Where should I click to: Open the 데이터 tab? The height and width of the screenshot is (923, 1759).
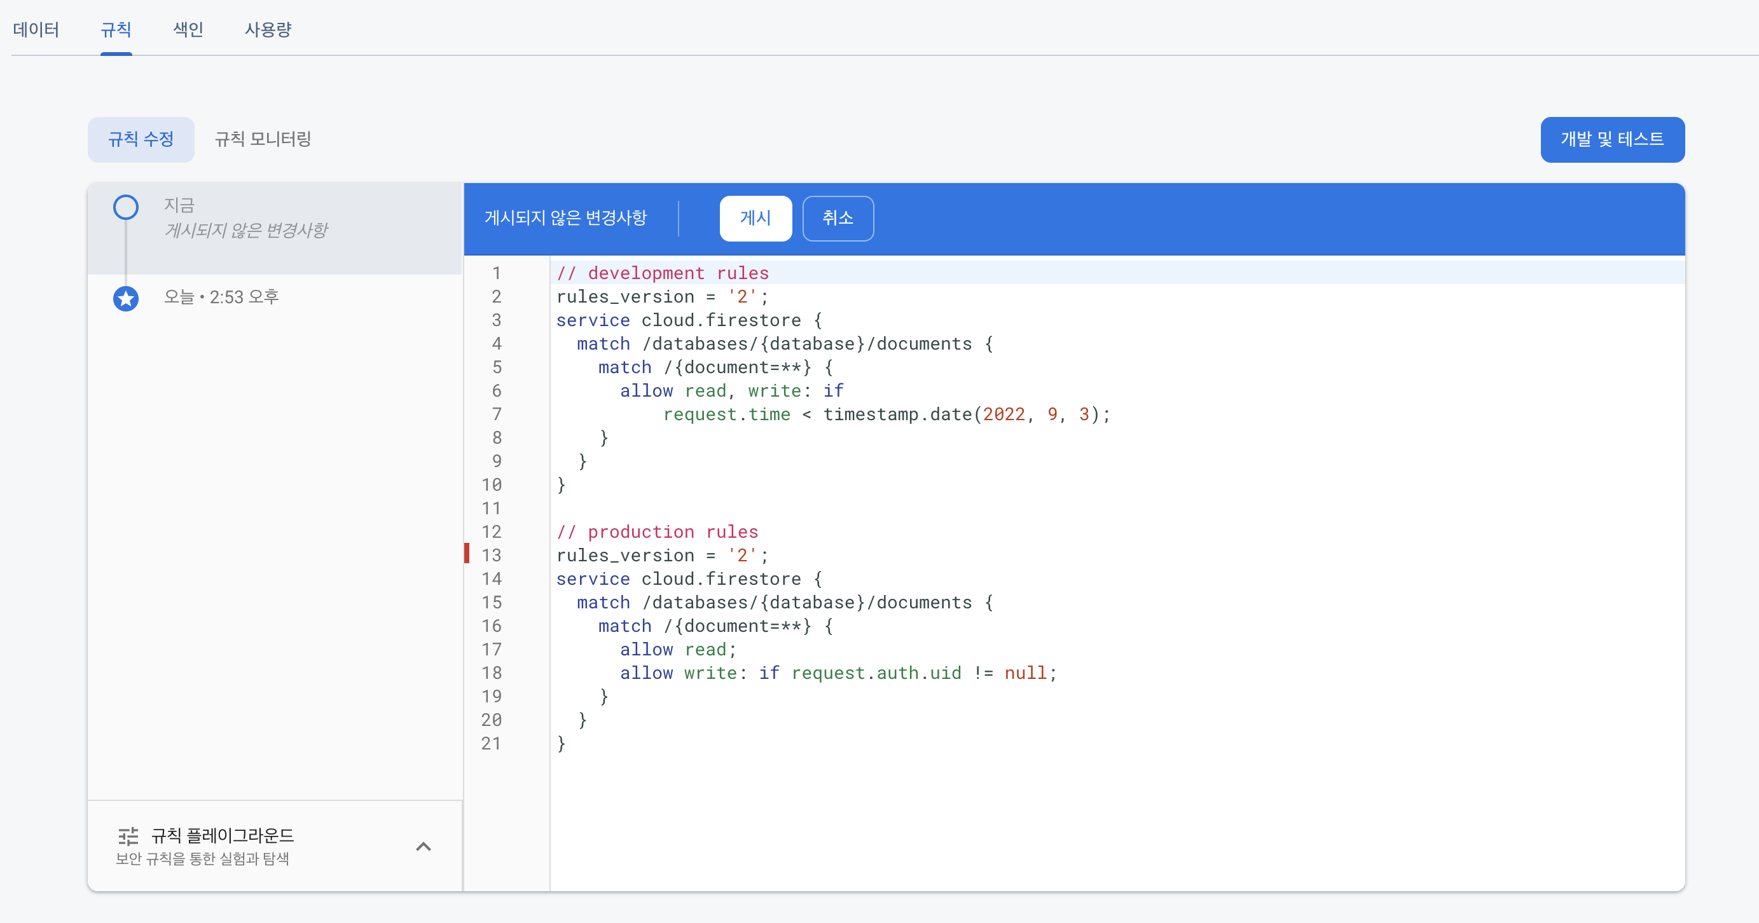click(36, 29)
